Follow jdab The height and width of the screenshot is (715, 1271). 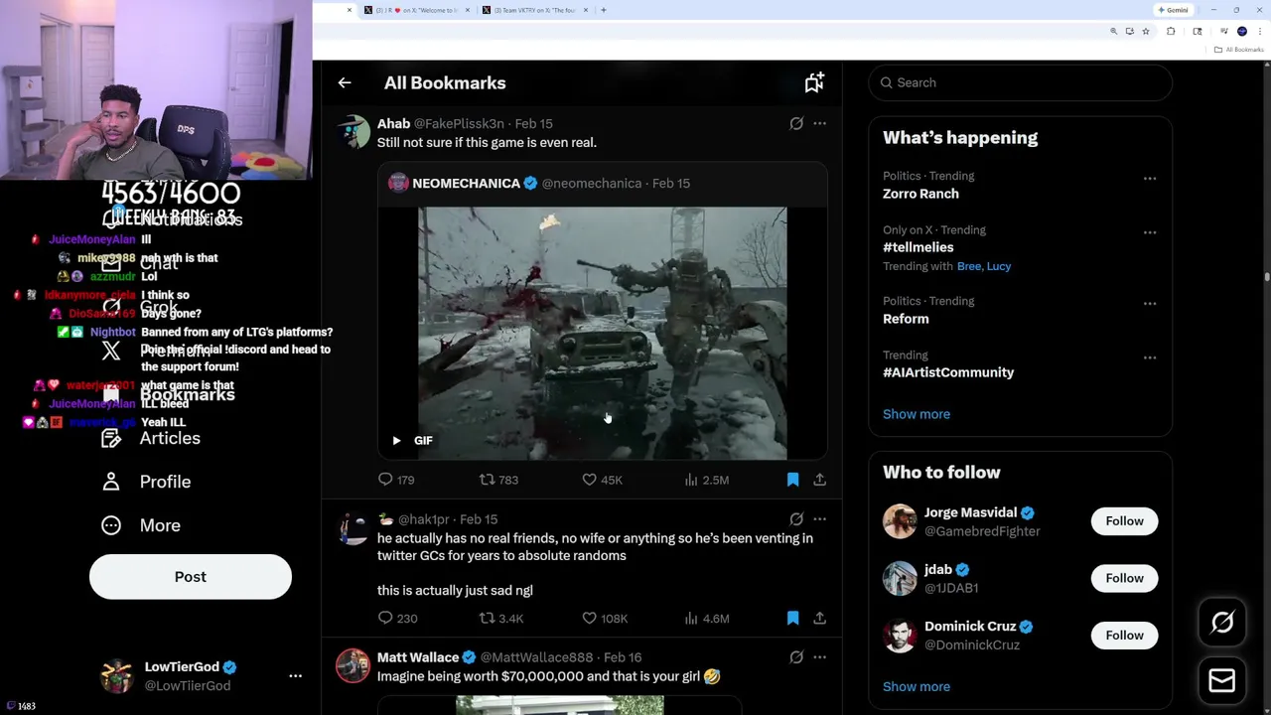[x=1124, y=578]
